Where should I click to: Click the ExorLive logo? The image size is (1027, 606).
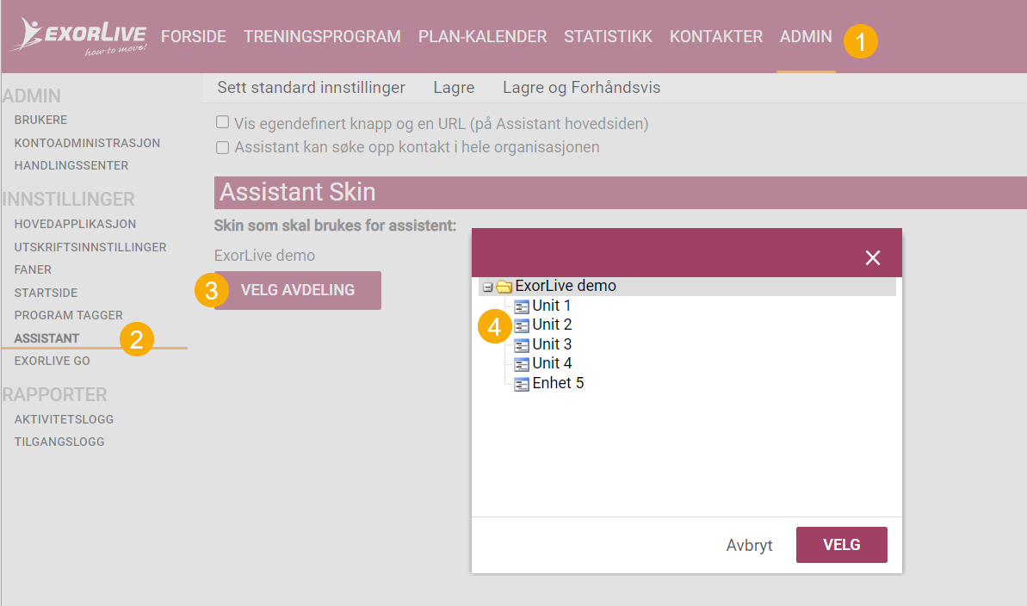(78, 36)
